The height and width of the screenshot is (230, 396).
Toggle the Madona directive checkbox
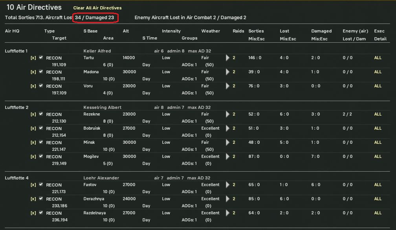point(41,72)
